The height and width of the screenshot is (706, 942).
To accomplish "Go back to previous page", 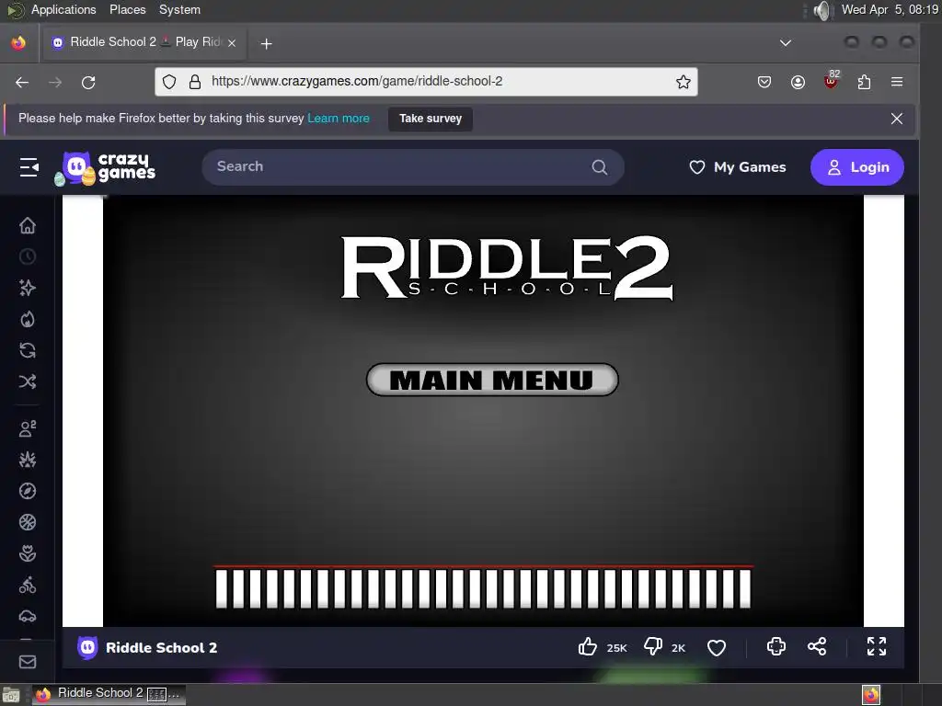I will (22, 82).
